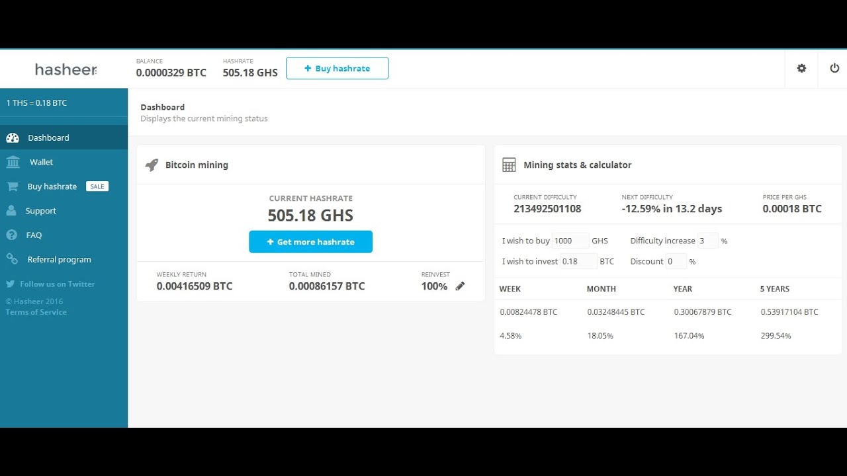Click the 'I wish to invest' BTC field
This screenshot has height=476, width=847.
coord(578,261)
